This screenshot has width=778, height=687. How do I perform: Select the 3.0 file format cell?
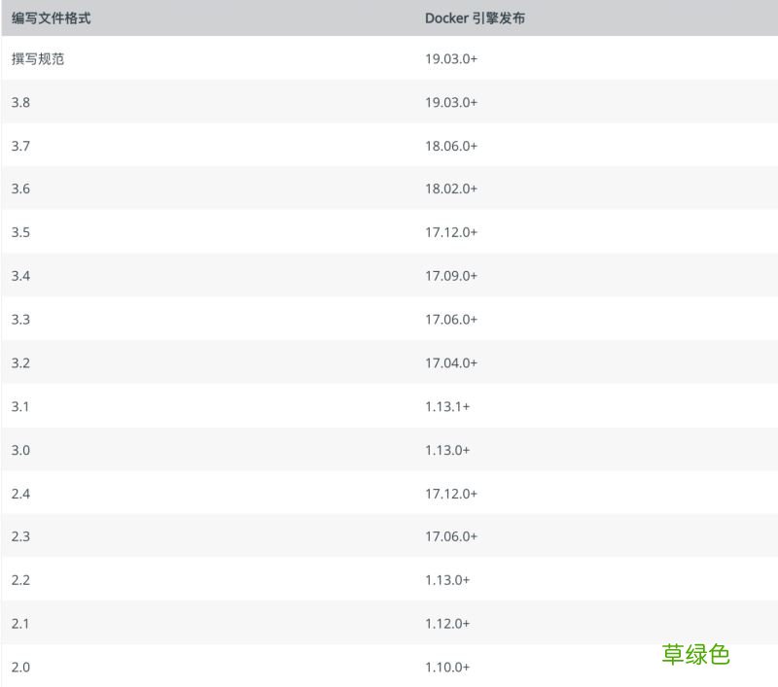click(20, 450)
